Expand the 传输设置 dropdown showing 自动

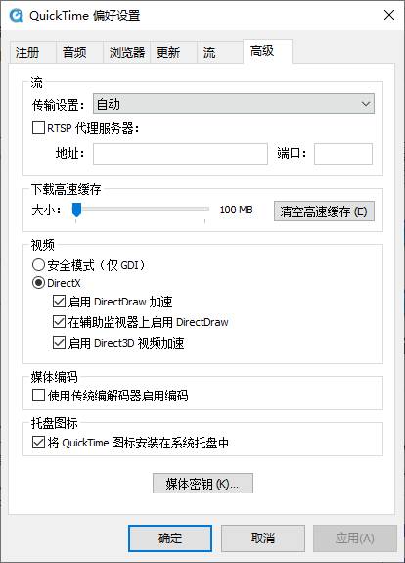point(234,104)
